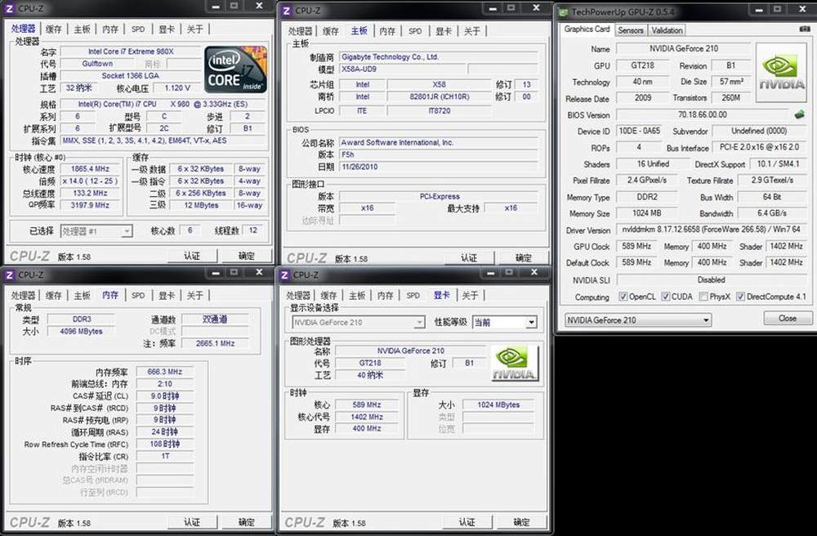Click the Subvendor value "Undefined (0000)"
Screen dimensions: 817x536
(759, 132)
